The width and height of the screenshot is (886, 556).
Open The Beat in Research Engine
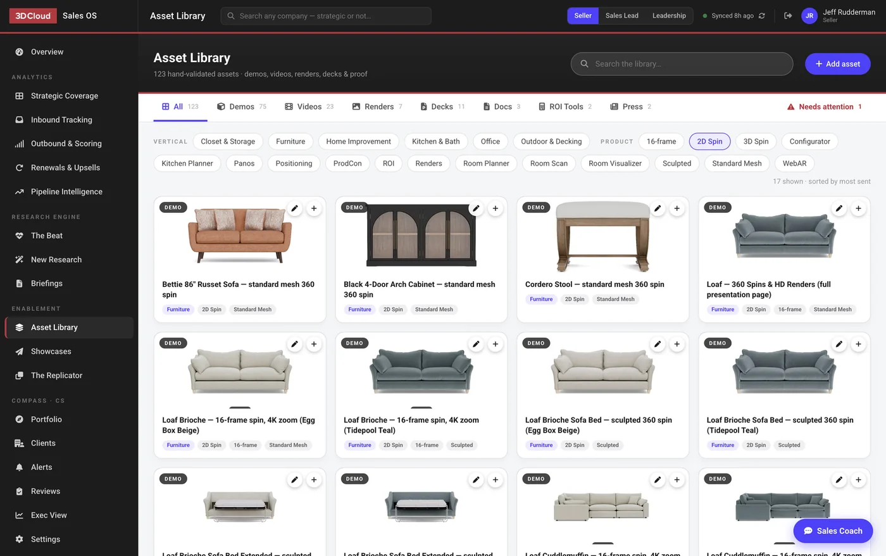coord(69,236)
